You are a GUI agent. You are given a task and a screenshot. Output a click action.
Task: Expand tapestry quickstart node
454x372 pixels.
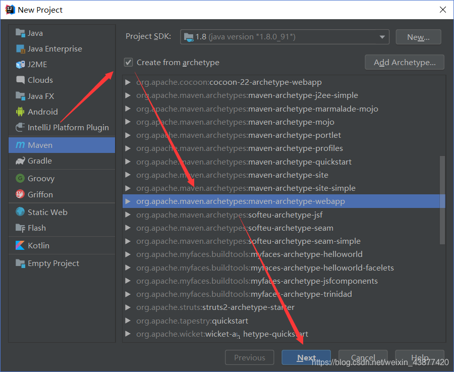128,321
